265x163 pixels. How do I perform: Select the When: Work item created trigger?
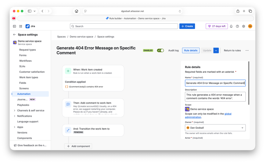(93, 71)
